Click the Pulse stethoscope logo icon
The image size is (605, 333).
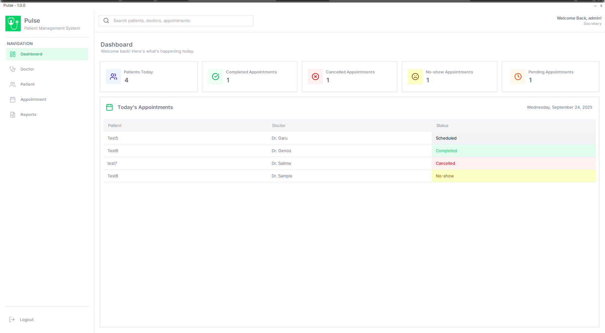click(x=13, y=23)
